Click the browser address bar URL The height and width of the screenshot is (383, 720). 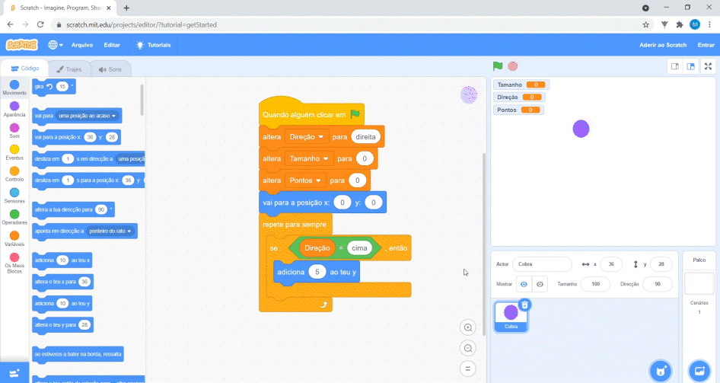pyautogui.click(x=142, y=25)
